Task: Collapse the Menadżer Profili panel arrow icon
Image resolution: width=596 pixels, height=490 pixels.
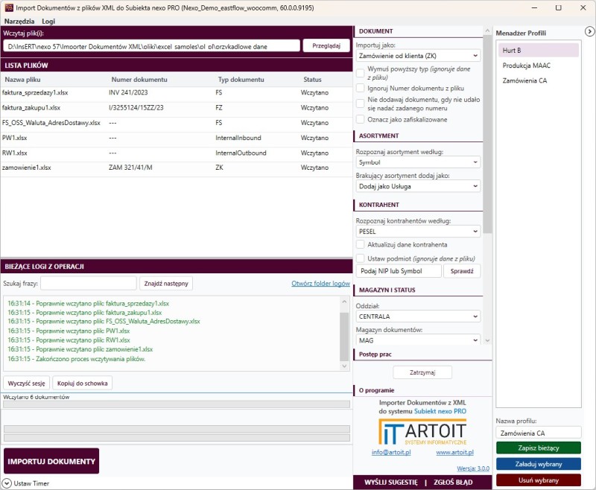Action: click(x=589, y=31)
